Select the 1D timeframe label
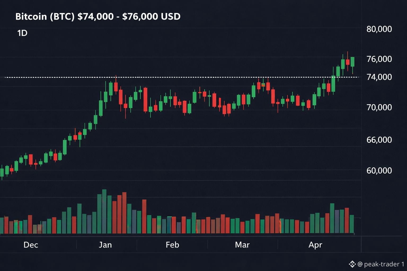 pyautogui.click(x=22, y=33)
